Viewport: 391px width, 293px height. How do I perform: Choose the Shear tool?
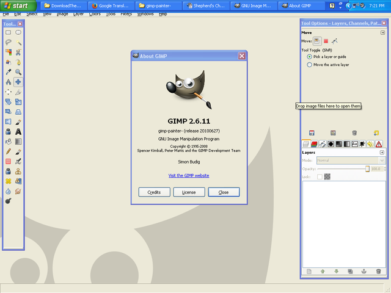pyautogui.click(x=8, y=112)
